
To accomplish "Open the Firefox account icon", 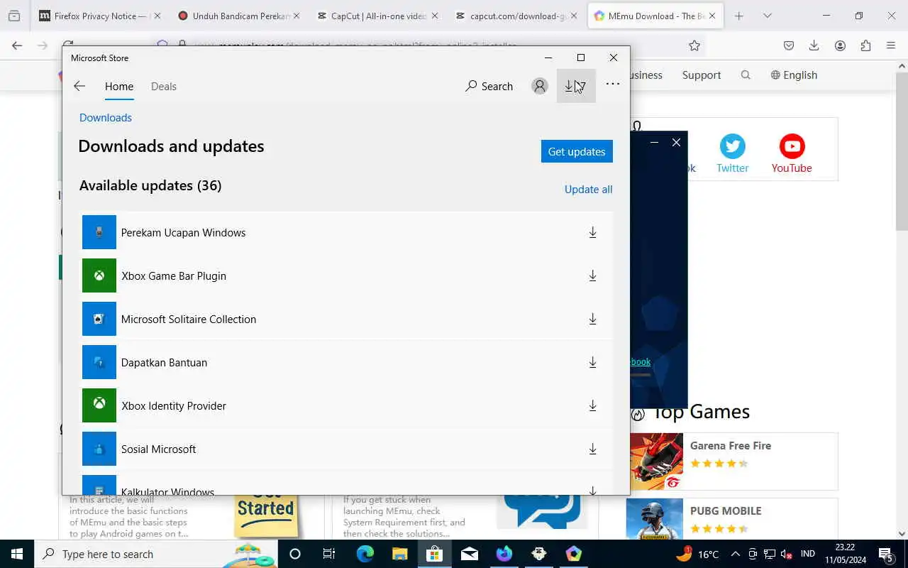I will coord(840,45).
